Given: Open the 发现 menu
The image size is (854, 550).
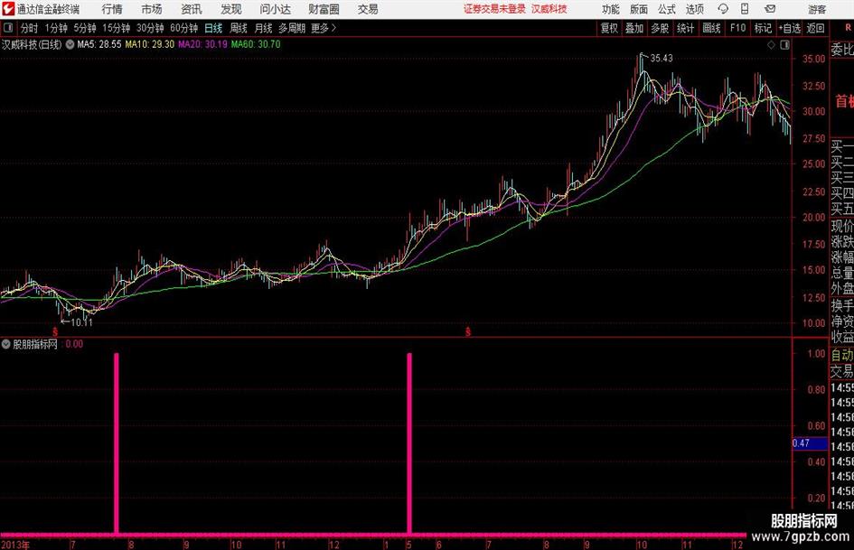Looking at the screenshot, I should point(231,9).
